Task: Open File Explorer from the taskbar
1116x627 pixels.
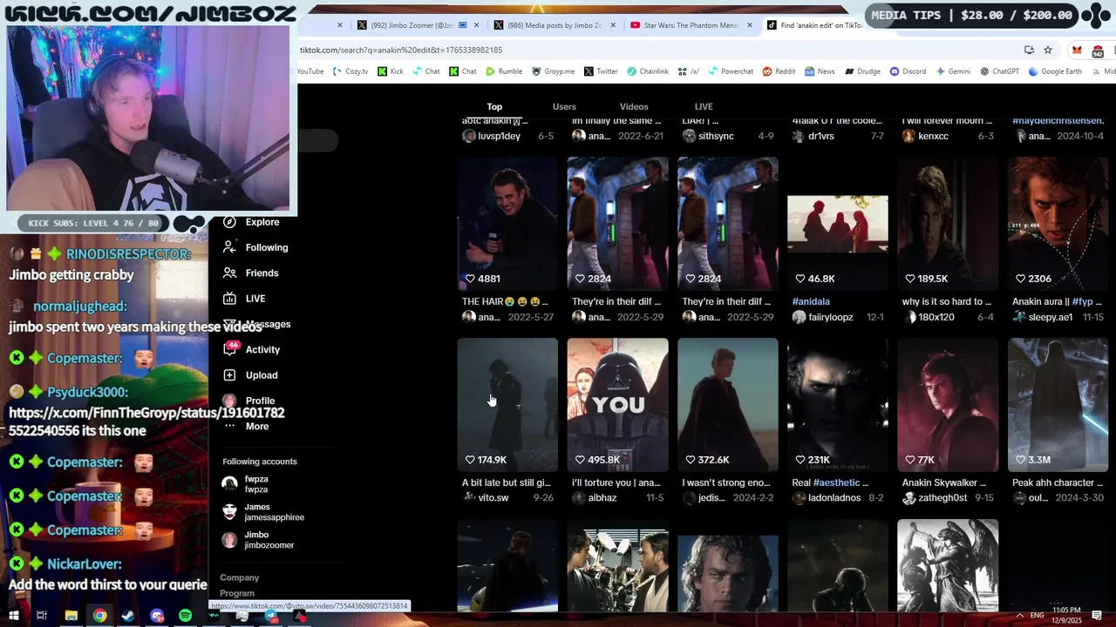Action: click(71, 616)
